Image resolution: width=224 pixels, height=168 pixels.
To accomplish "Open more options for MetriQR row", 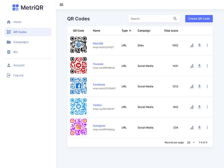I will coord(207,45).
